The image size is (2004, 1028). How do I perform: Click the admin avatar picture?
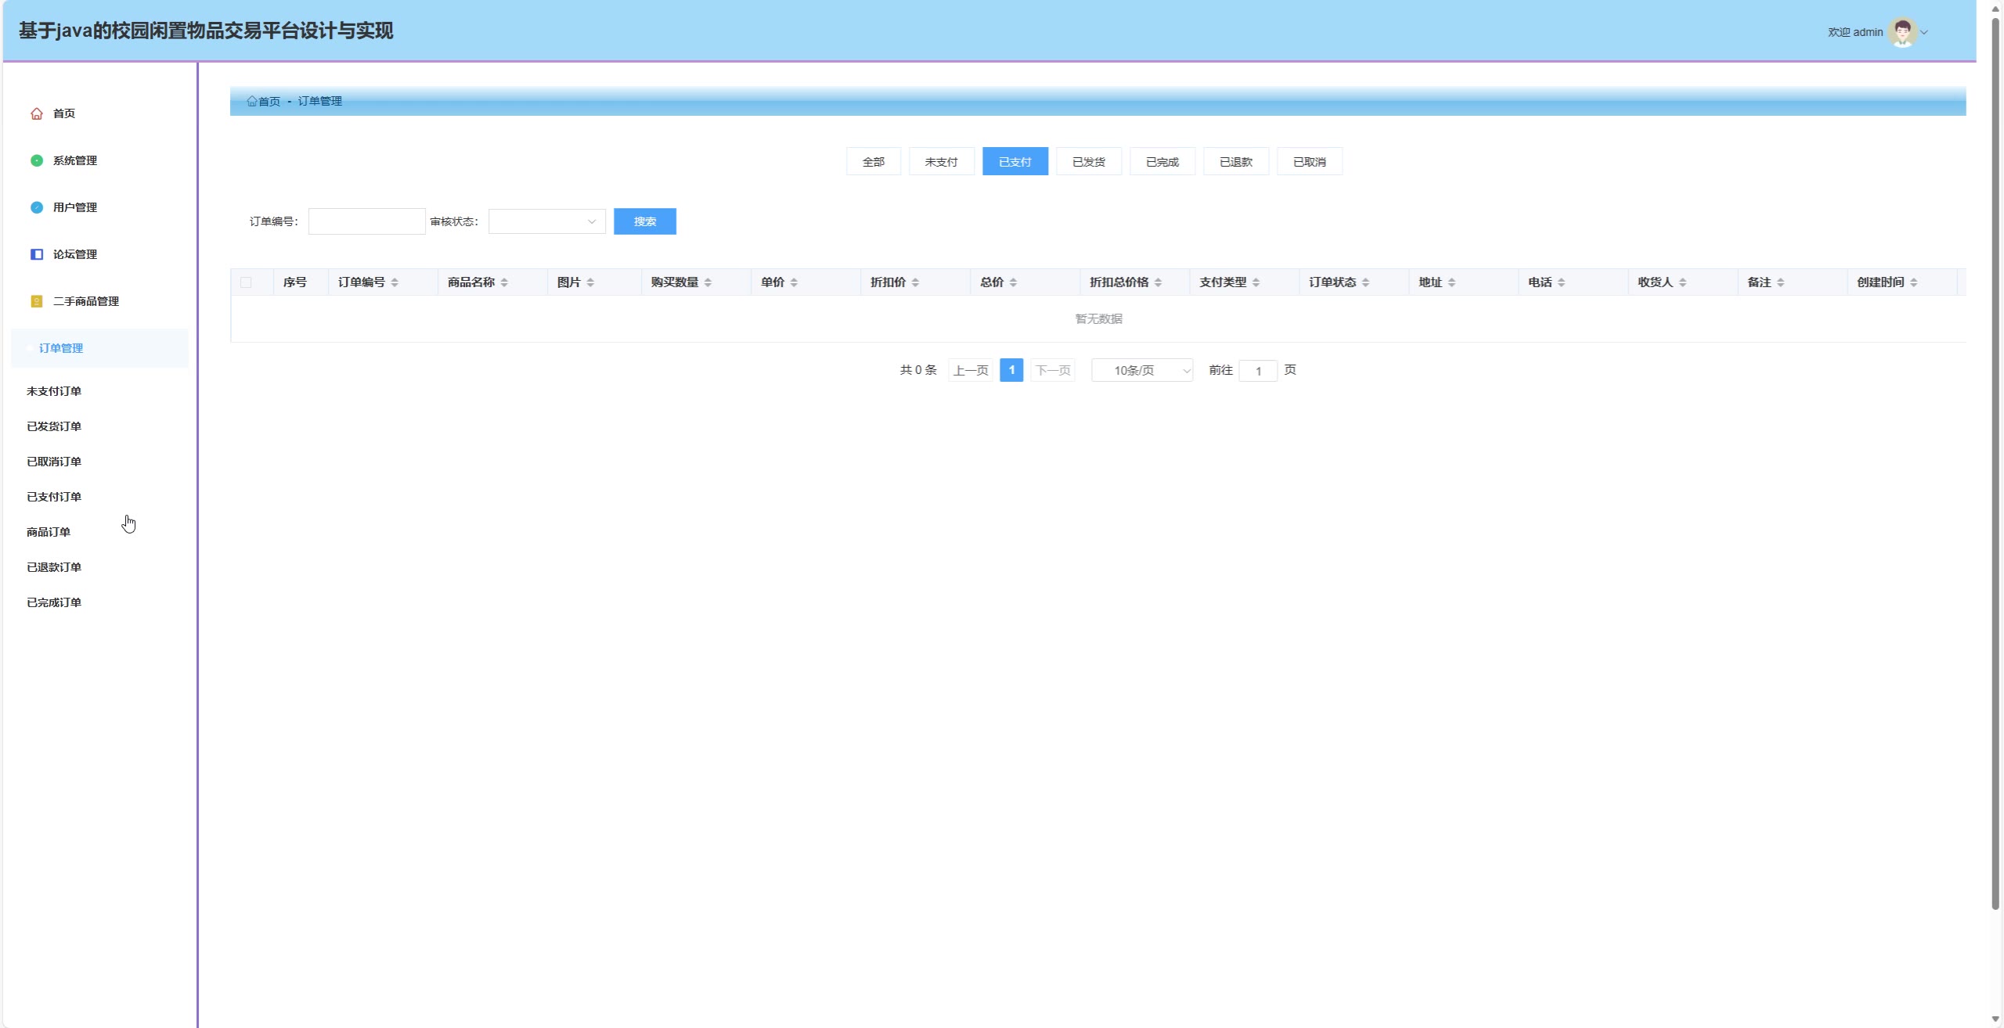1902,32
